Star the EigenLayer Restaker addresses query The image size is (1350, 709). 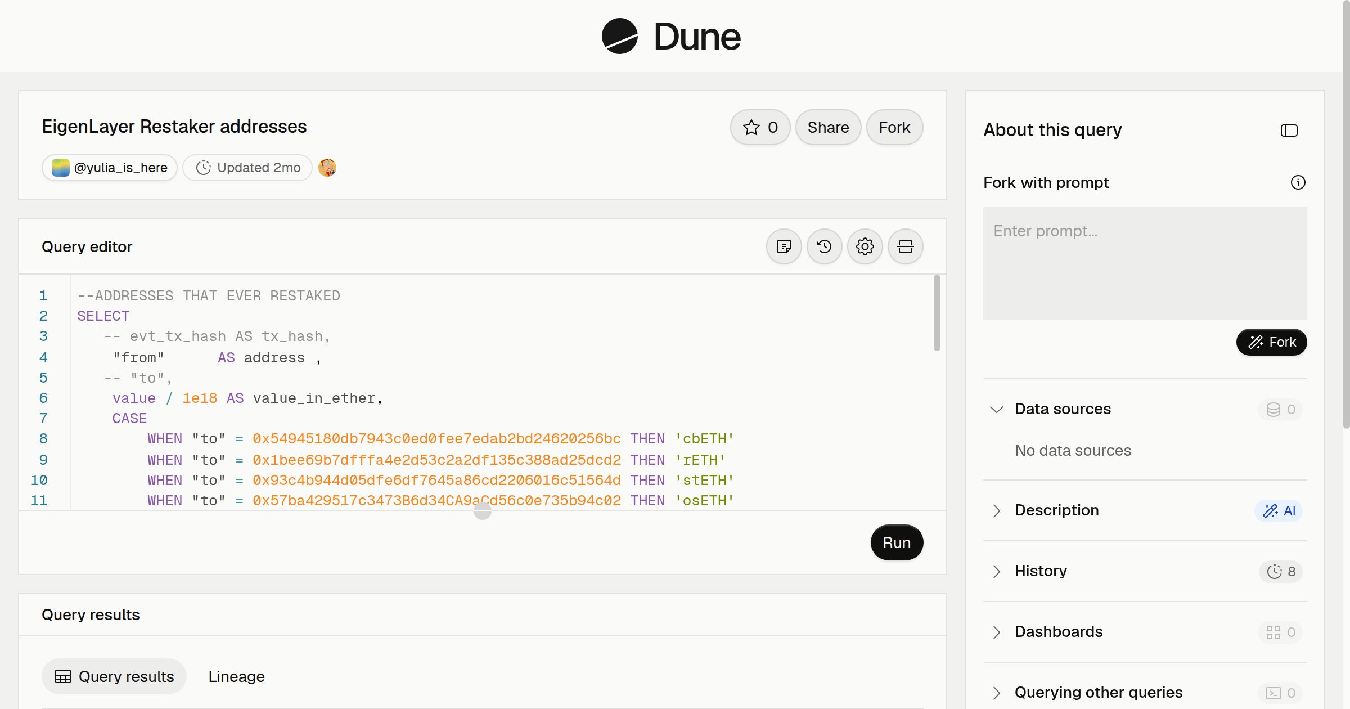(760, 127)
